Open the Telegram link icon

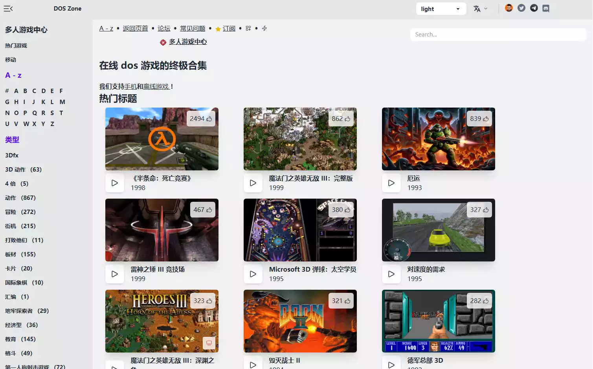534,8
